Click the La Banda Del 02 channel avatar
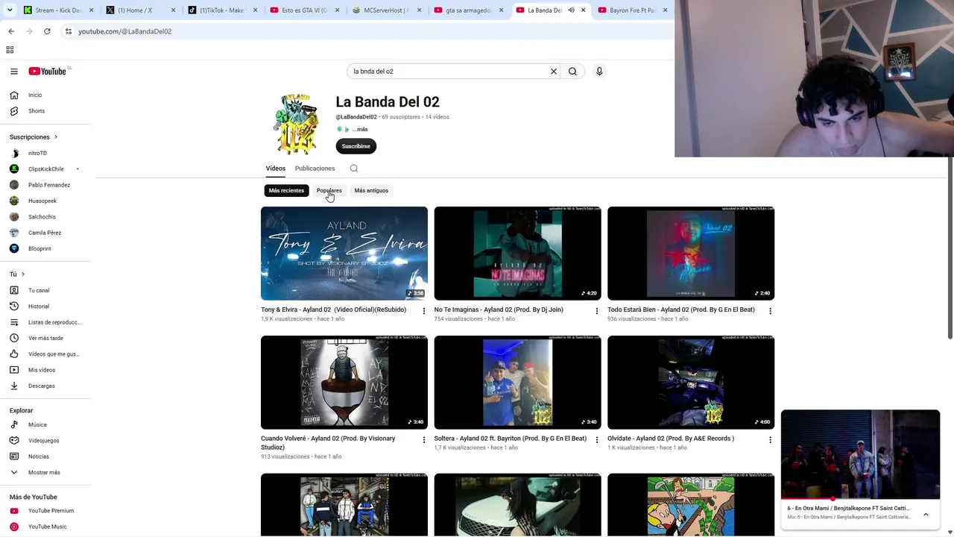 (x=298, y=125)
